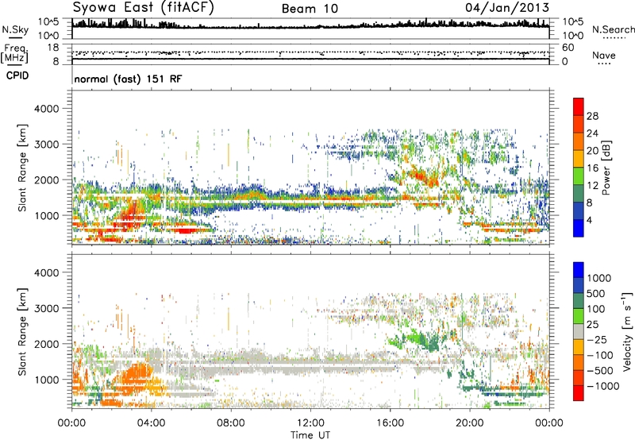Click the 'Syowa East (fitACF)' title

[143, 7]
